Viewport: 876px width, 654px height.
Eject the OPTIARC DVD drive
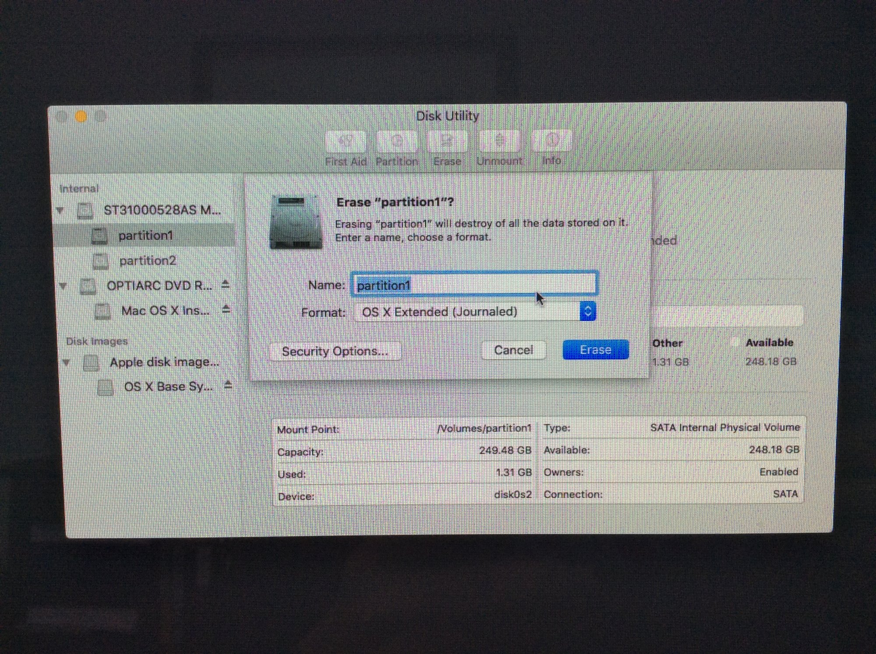tap(225, 285)
